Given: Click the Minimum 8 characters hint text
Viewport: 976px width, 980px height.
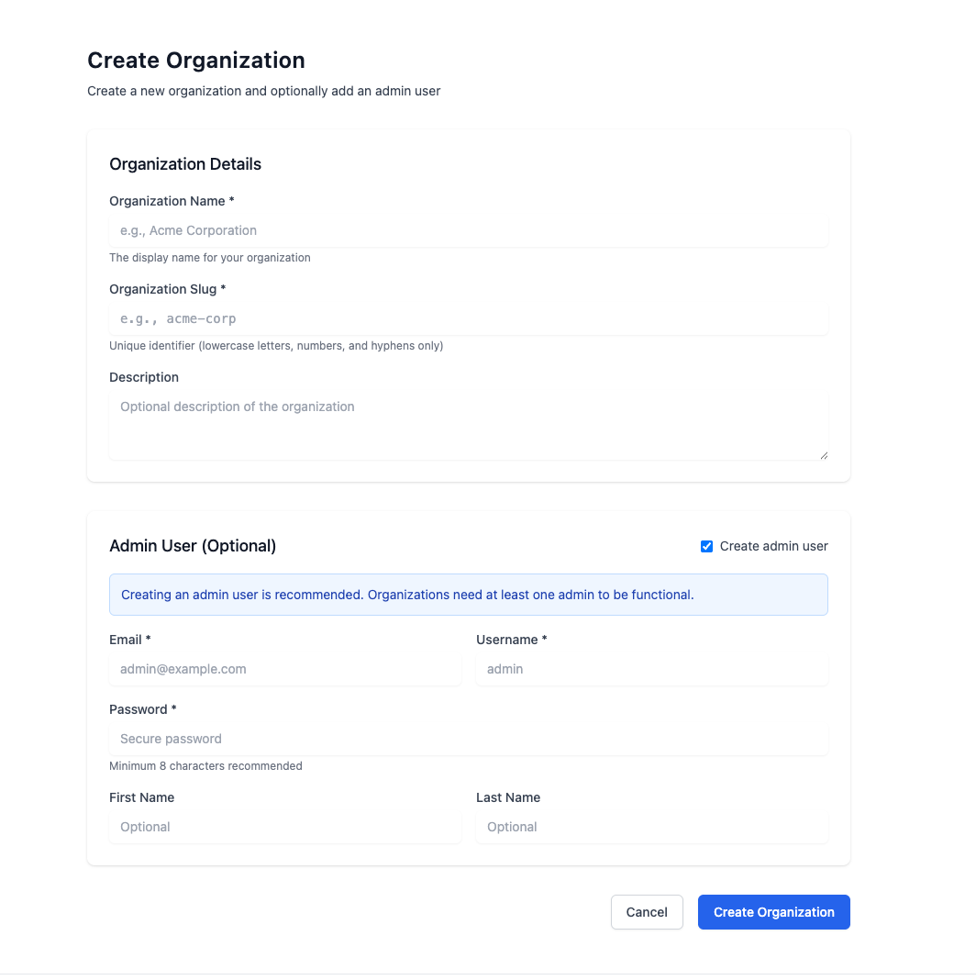Looking at the screenshot, I should [x=205, y=765].
